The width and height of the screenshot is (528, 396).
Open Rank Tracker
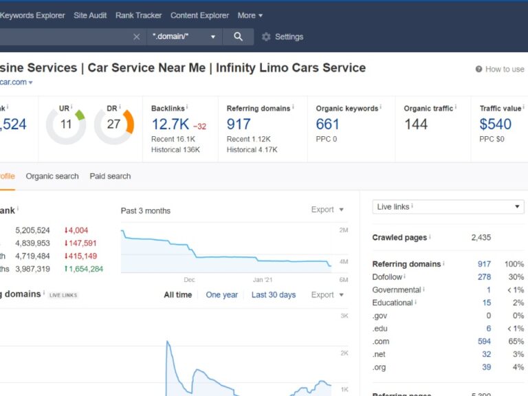click(x=138, y=16)
